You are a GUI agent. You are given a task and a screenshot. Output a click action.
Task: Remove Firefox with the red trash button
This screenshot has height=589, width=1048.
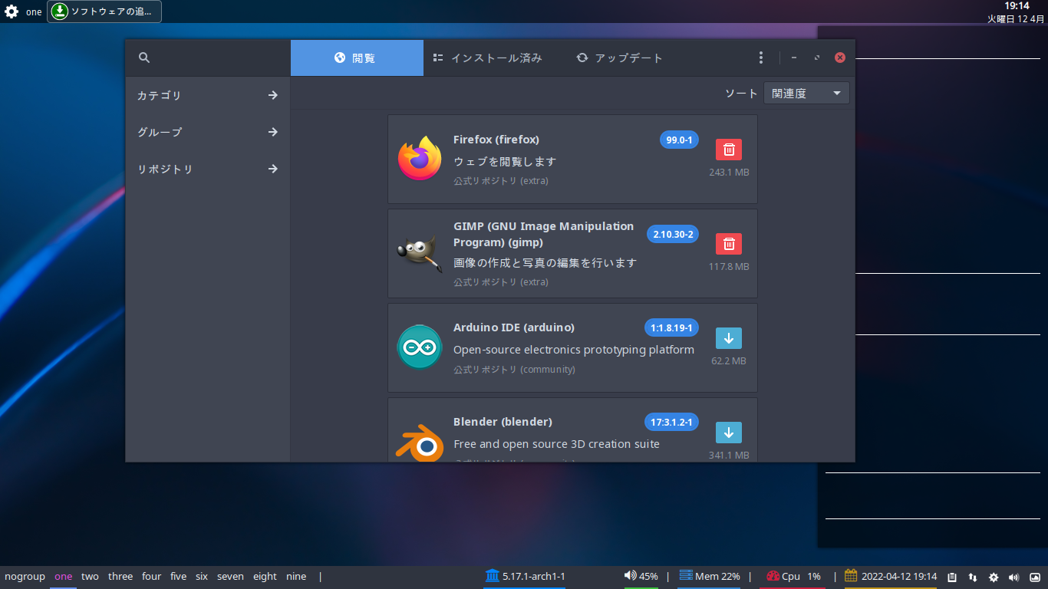(729, 150)
